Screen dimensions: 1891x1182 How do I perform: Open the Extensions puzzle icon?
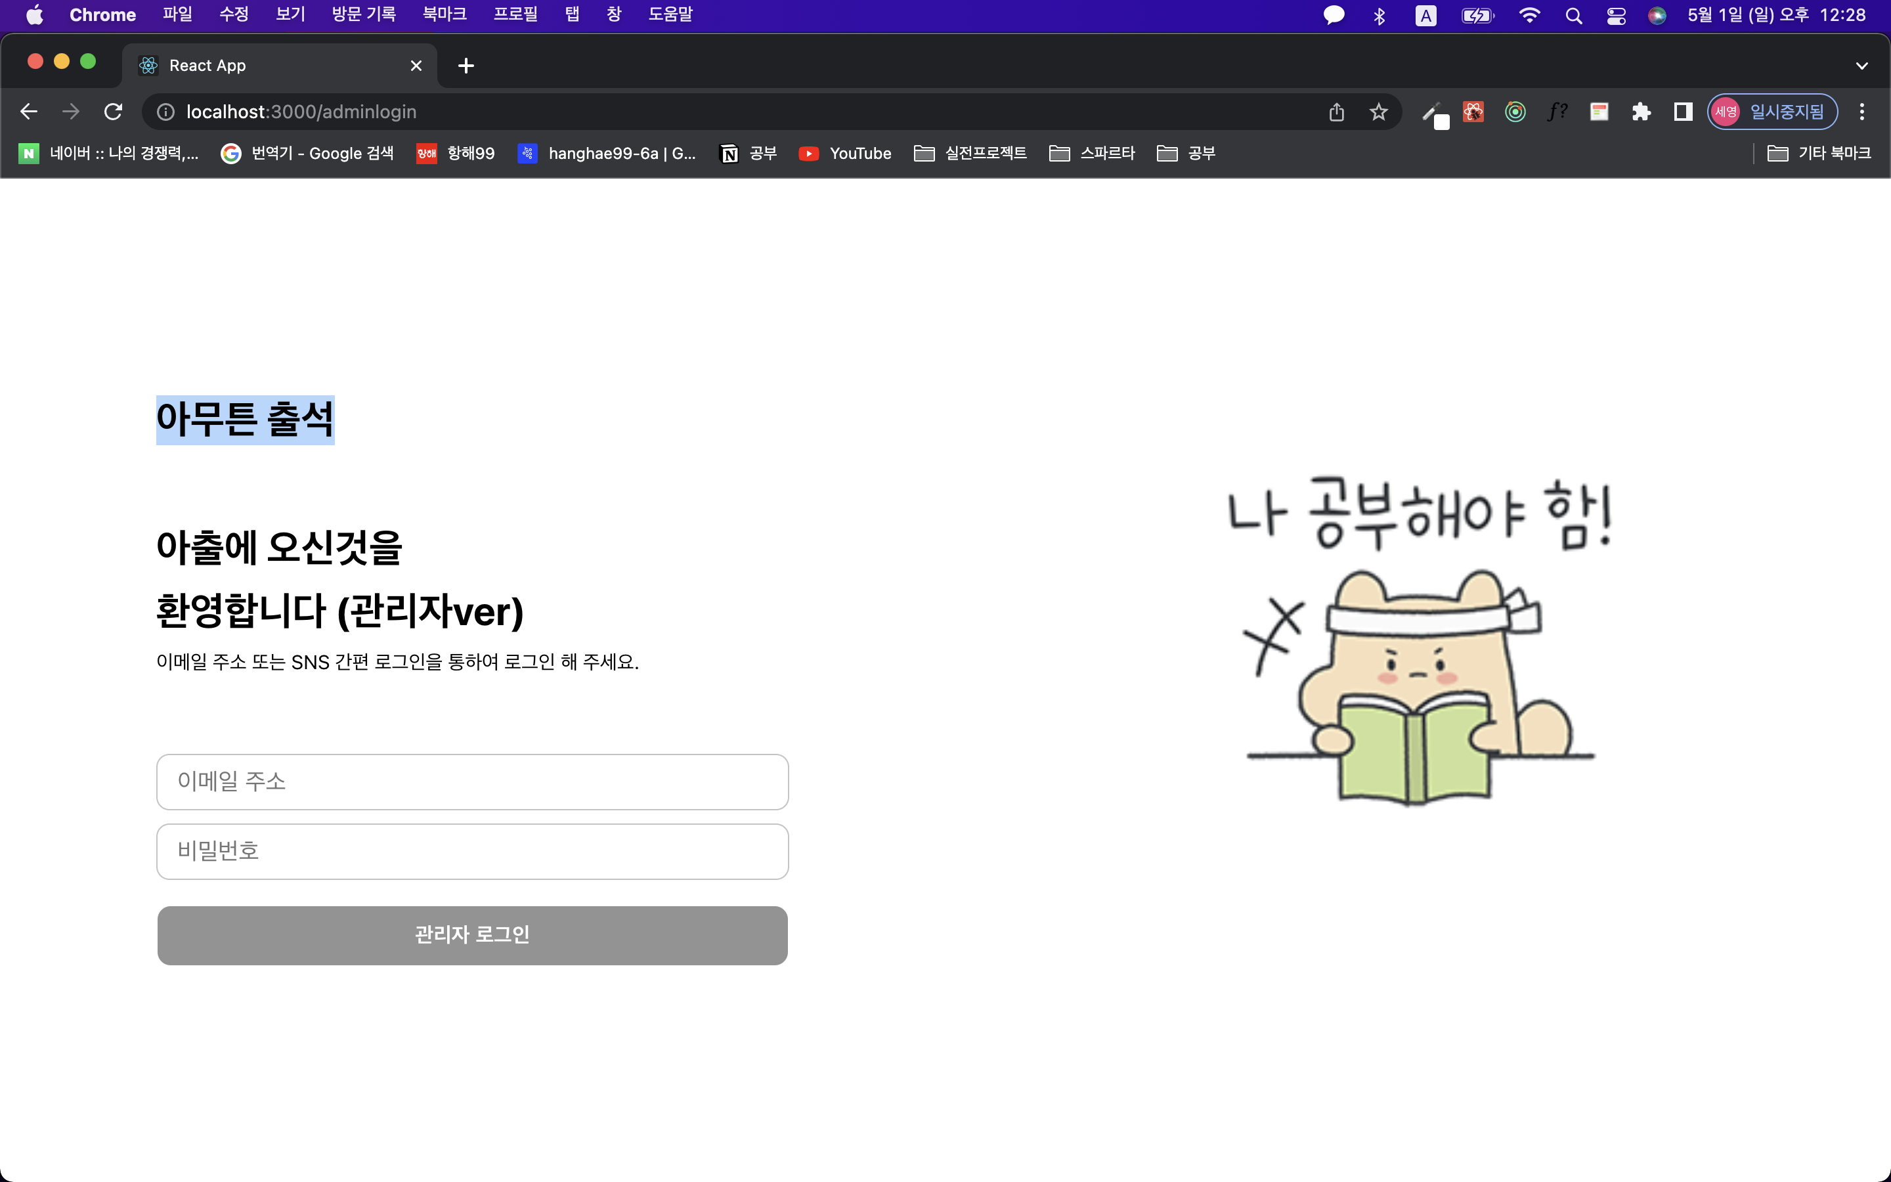(1641, 112)
